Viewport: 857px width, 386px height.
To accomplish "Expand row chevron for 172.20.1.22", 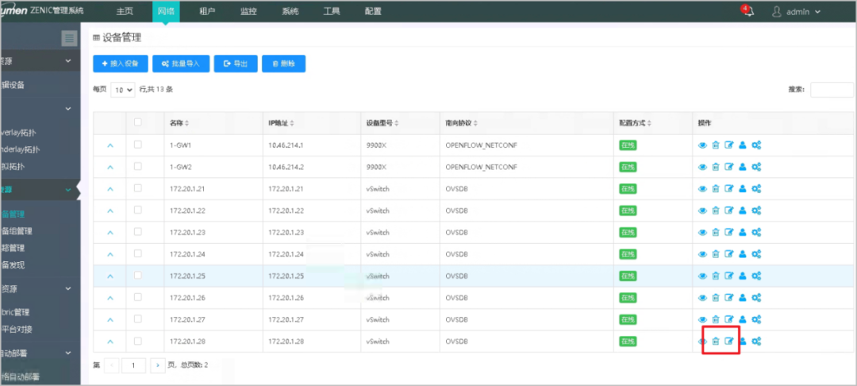I will pyautogui.click(x=110, y=211).
